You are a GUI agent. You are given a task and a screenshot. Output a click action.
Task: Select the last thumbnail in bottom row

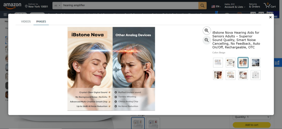[256, 75]
